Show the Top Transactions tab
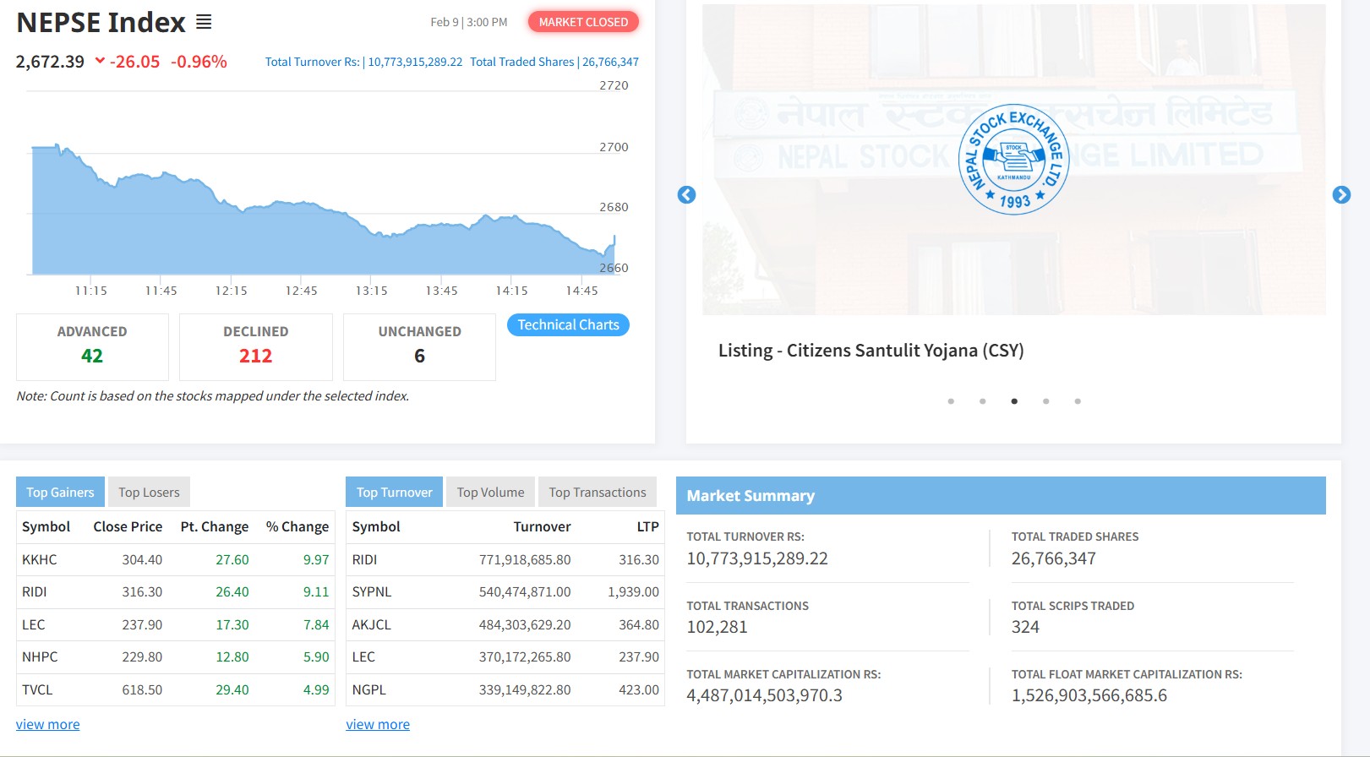 (x=598, y=493)
